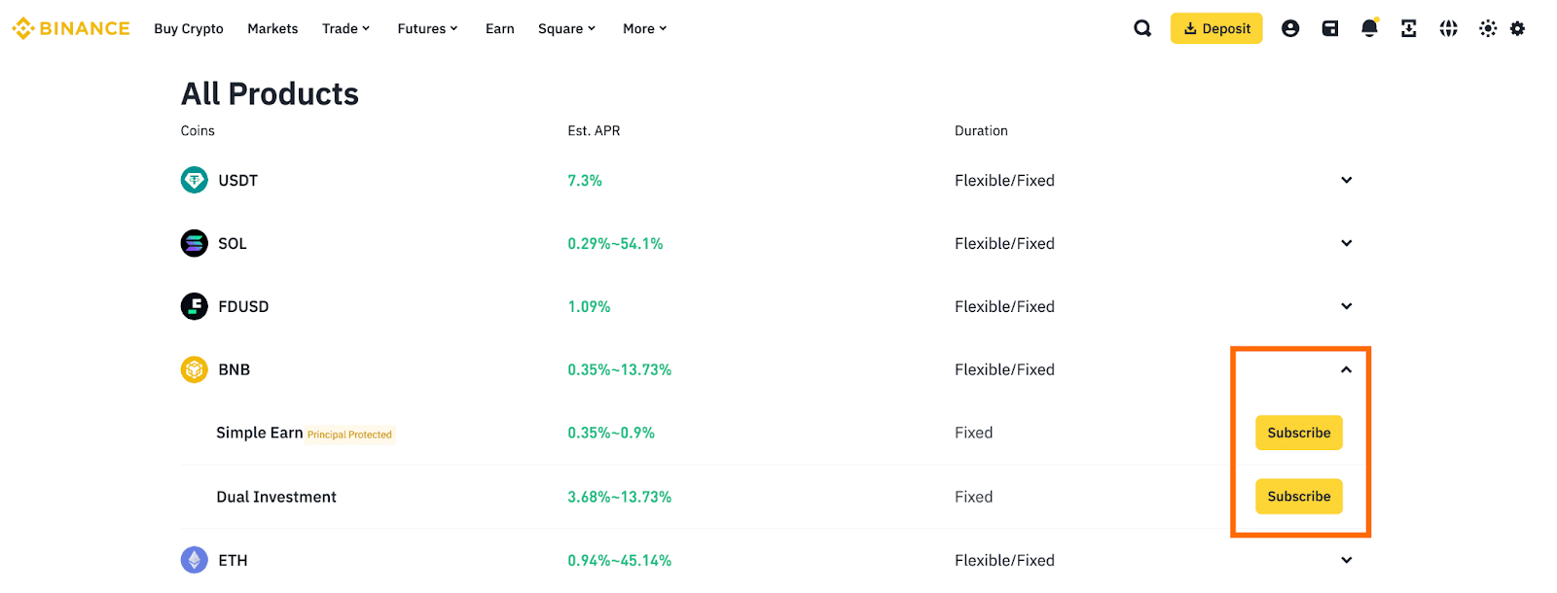1557x593 pixels.
Task: Open the Trade dropdown menu
Action: pos(345,29)
